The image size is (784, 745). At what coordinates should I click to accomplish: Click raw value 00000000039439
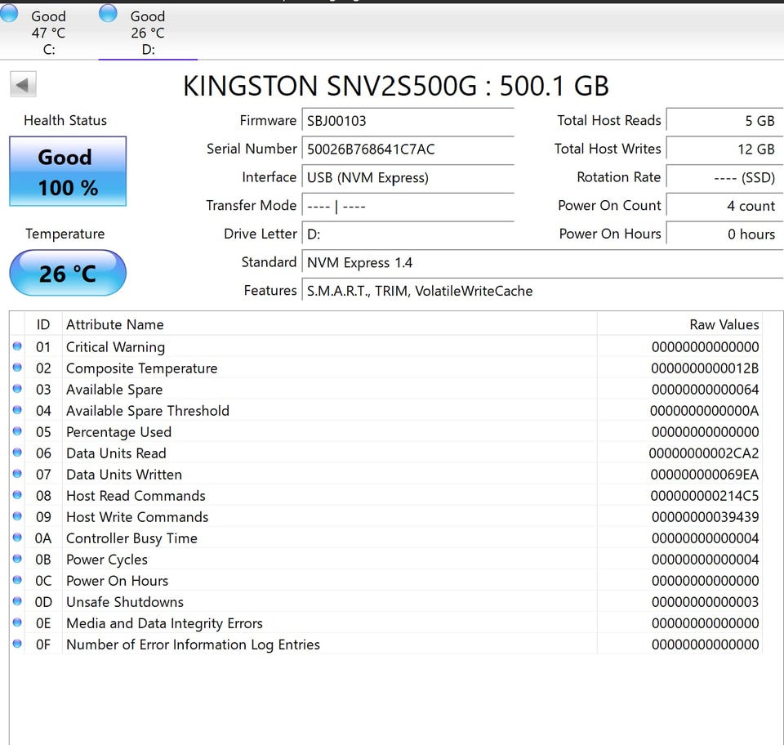(x=705, y=517)
